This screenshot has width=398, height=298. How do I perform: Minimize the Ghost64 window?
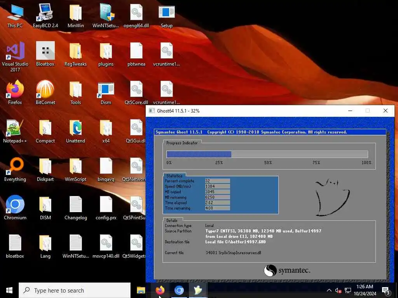click(x=350, y=111)
